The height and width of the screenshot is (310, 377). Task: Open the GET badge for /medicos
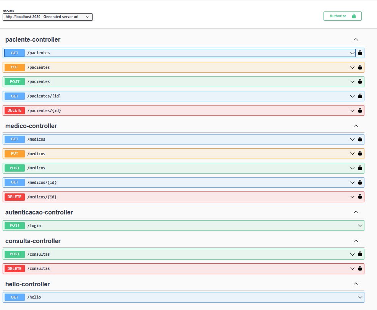15,139
